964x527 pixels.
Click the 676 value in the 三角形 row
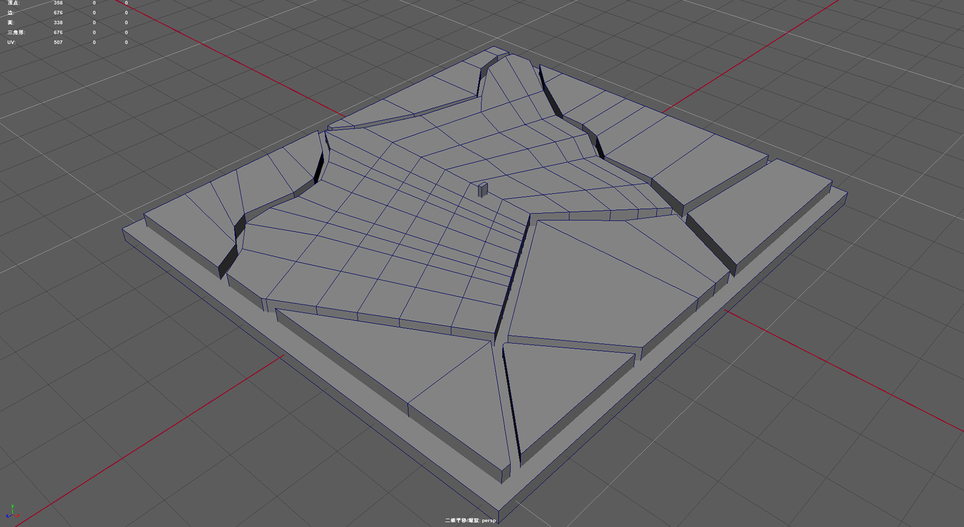[58, 32]
